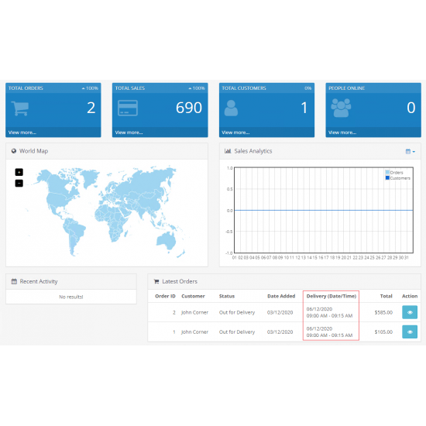Click the Total column header
426x426 pixels.
click(386, 296)
